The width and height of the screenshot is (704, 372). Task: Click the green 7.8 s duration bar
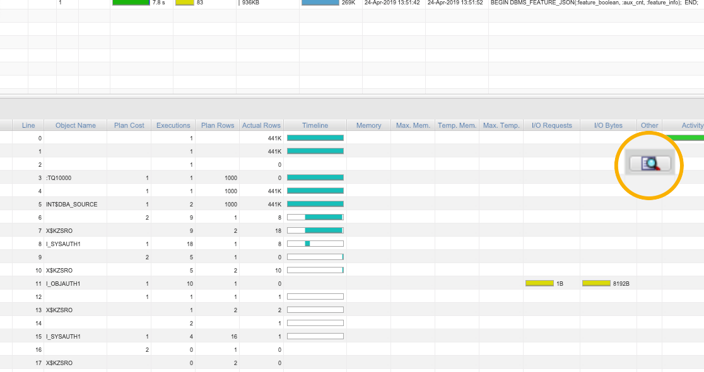point(131,3)
